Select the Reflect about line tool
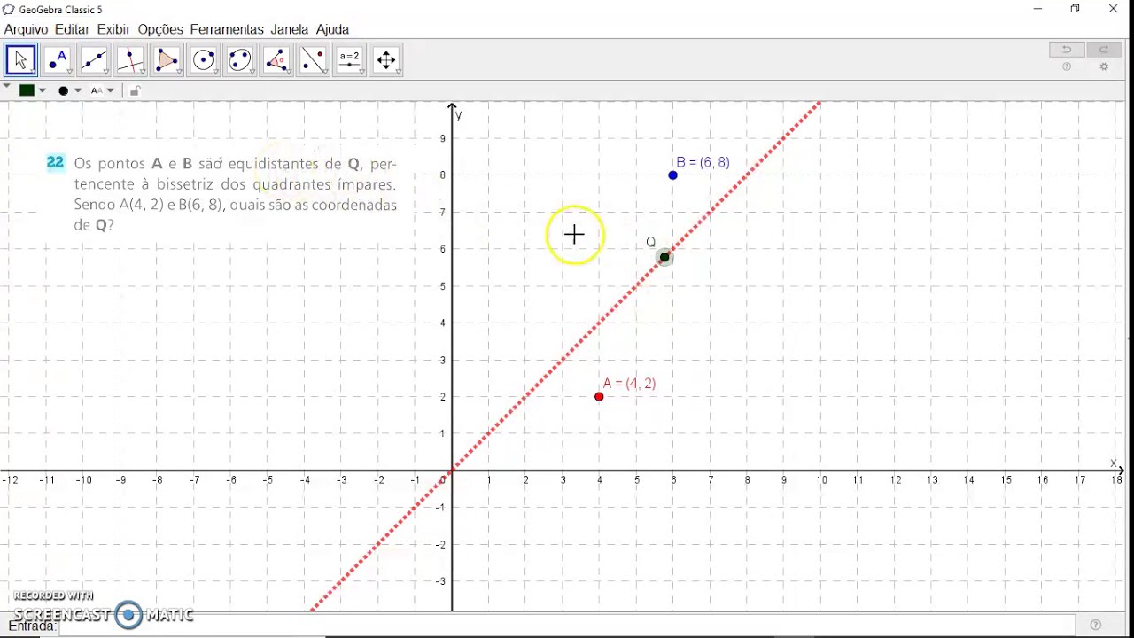1134x638 pixels. pyautogui.click(x=314, y=60)
